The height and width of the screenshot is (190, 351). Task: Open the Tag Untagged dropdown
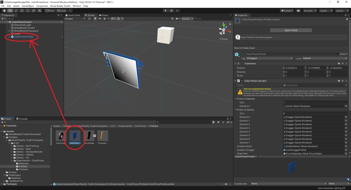coord(270,58)
